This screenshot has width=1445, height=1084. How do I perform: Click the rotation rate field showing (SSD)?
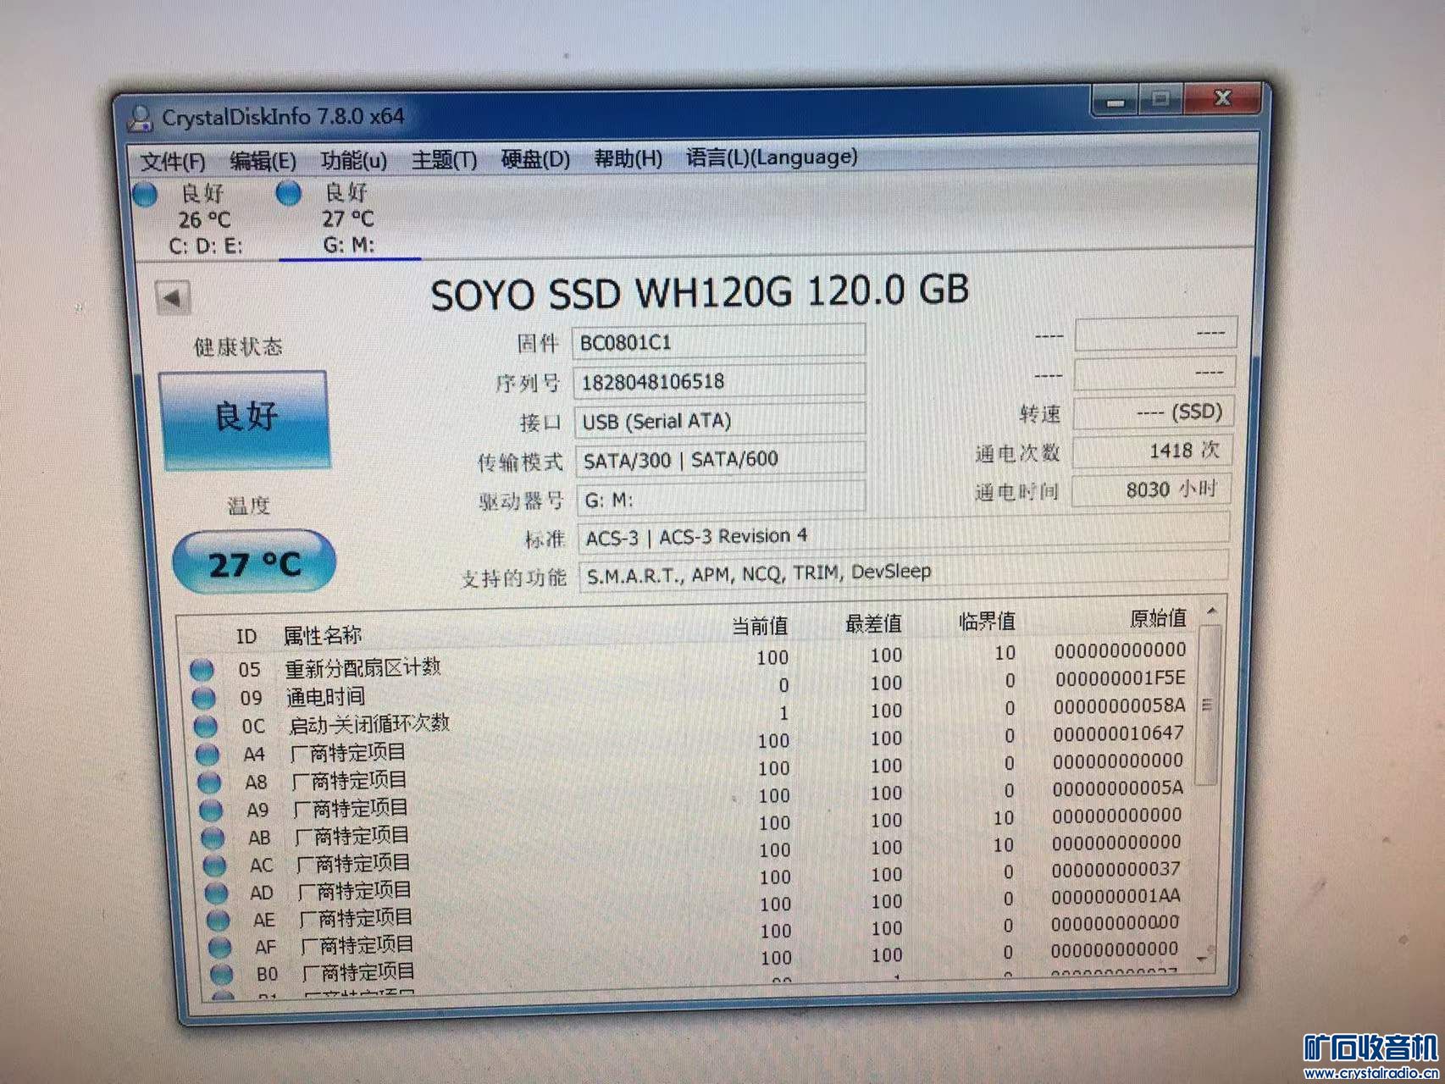pyautogui.click(x=1154, y=412)
